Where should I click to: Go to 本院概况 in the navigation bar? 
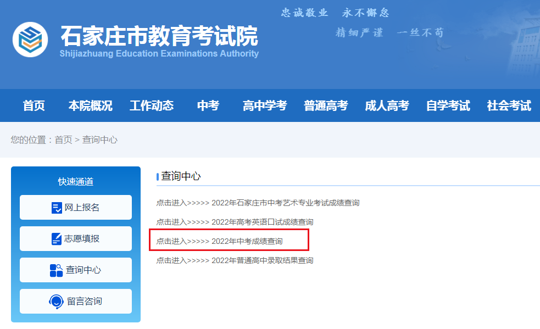[x=90, y=105]
